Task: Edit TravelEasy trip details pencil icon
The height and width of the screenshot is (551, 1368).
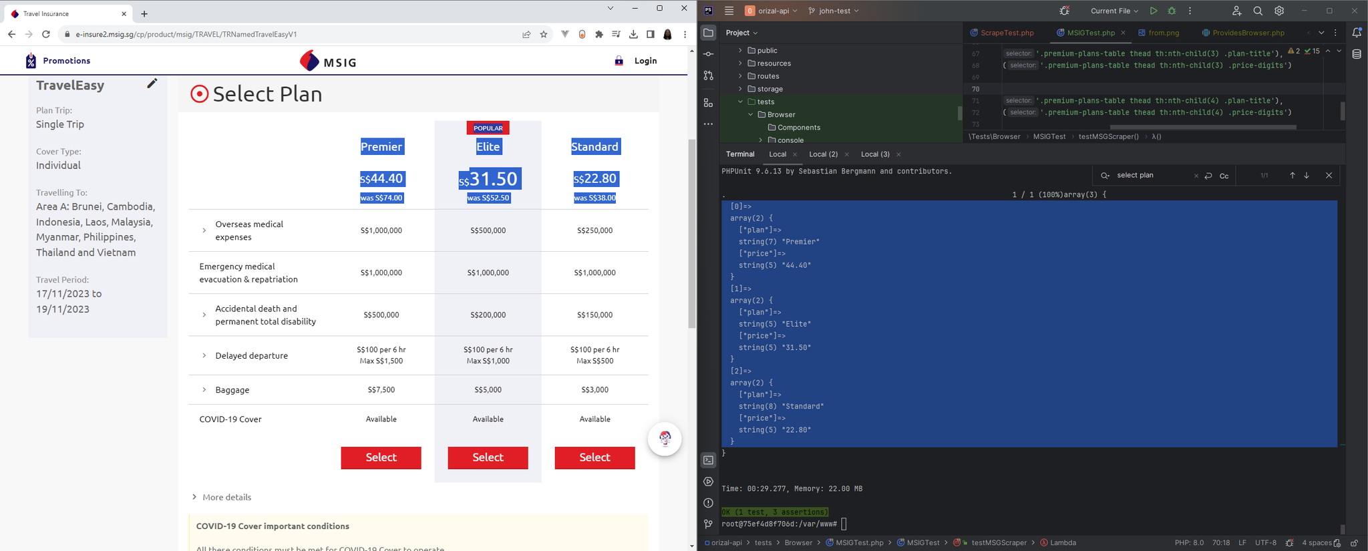Action: coord(152,83)
